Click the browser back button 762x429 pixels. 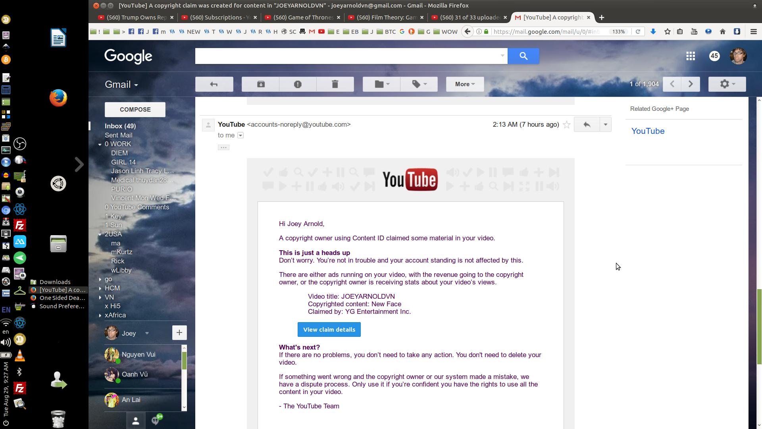tap(468, 31)
